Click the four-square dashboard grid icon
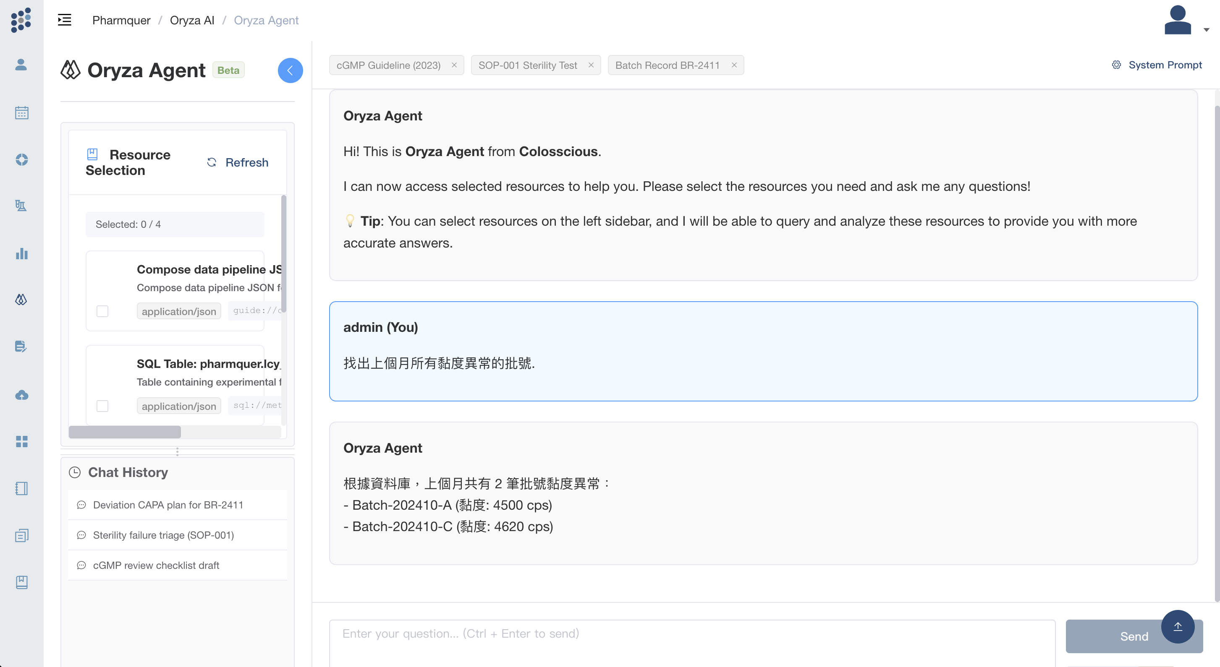The image size is (1220, 667). [21, 441]
